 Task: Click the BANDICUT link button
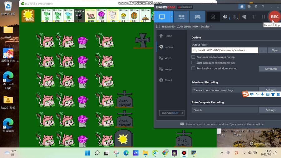pyautogui.click(x=172, y=113)
